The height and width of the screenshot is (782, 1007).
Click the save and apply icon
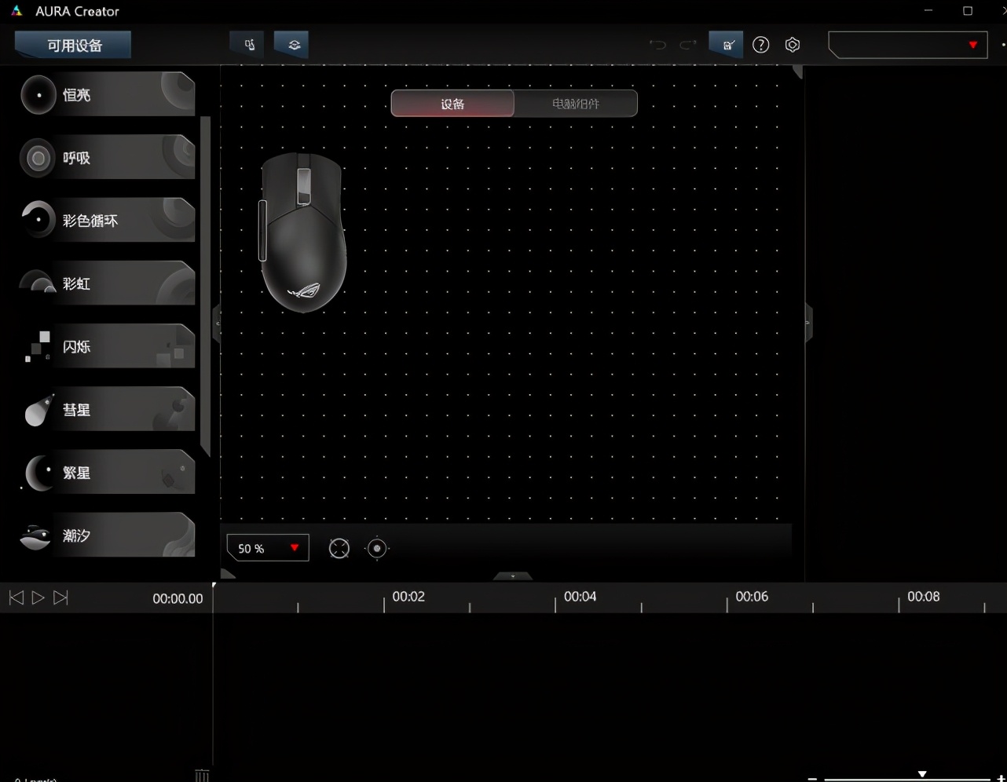(x=727, y=45)
